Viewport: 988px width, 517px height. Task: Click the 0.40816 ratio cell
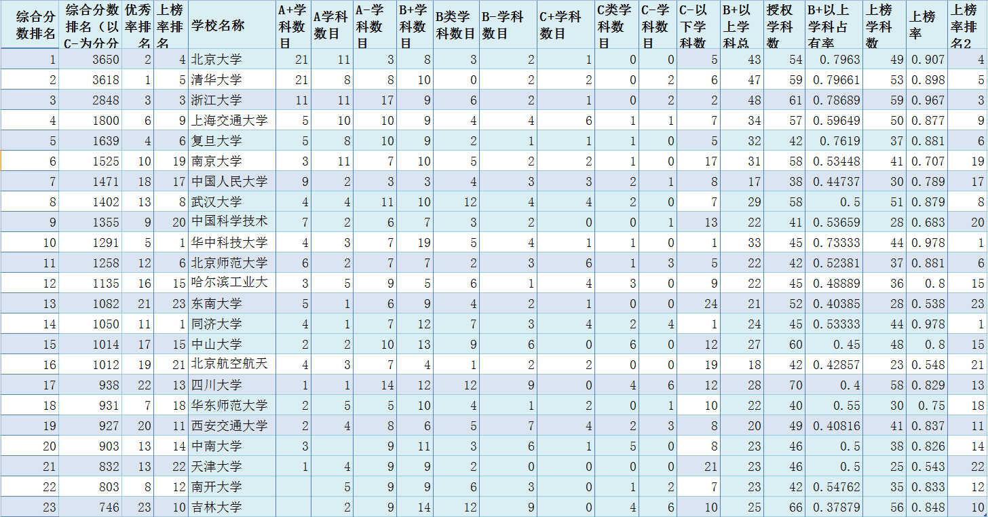(834, 425)
